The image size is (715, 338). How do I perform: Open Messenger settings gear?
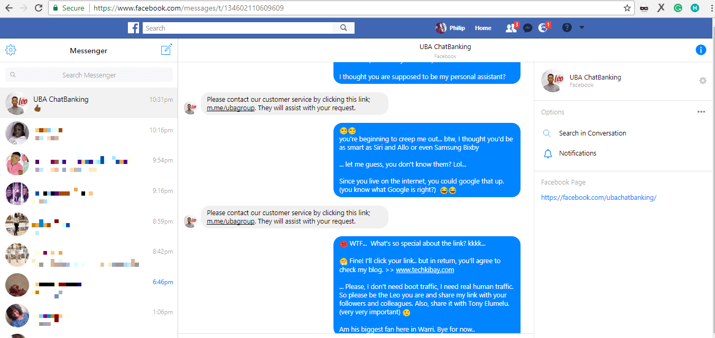click(11, 50)
